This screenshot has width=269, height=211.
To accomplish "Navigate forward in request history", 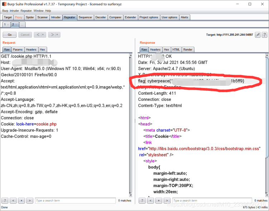I will (x=52, y=35).
